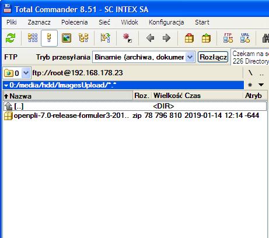Viewport: 269px width, 238px height.
Task: Open new URL connection icon
Action: pos(245,38)
